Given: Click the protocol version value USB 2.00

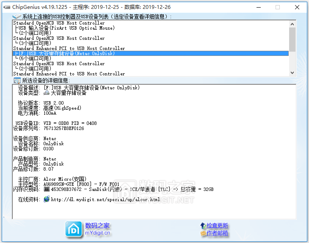Looking at the screenshot, I should pyautogui.click(x=54, y=103).
